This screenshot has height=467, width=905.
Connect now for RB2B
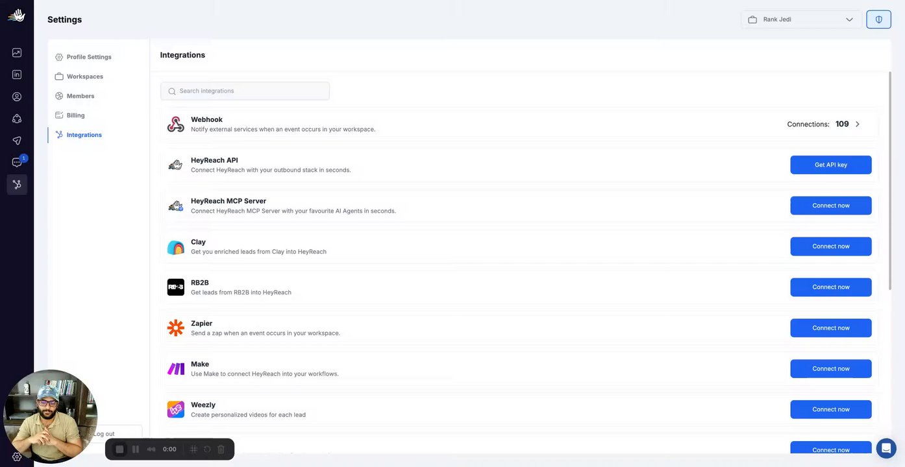coord(830,287)
